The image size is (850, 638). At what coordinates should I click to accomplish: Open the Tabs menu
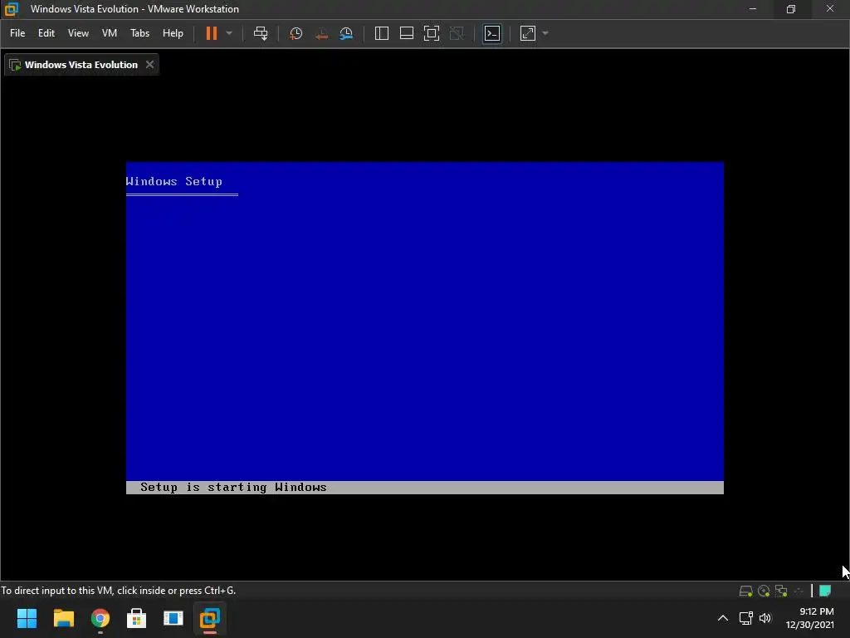pyautogui.click(x=139, y=33)
